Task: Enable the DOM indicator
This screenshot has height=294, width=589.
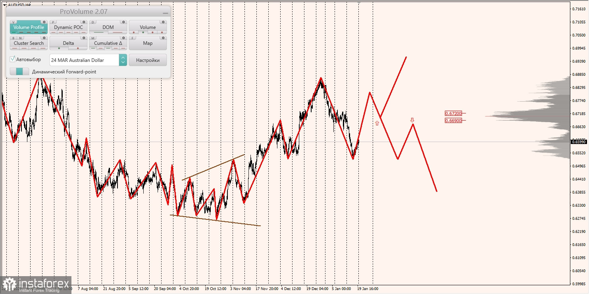Action: point(108,27)
